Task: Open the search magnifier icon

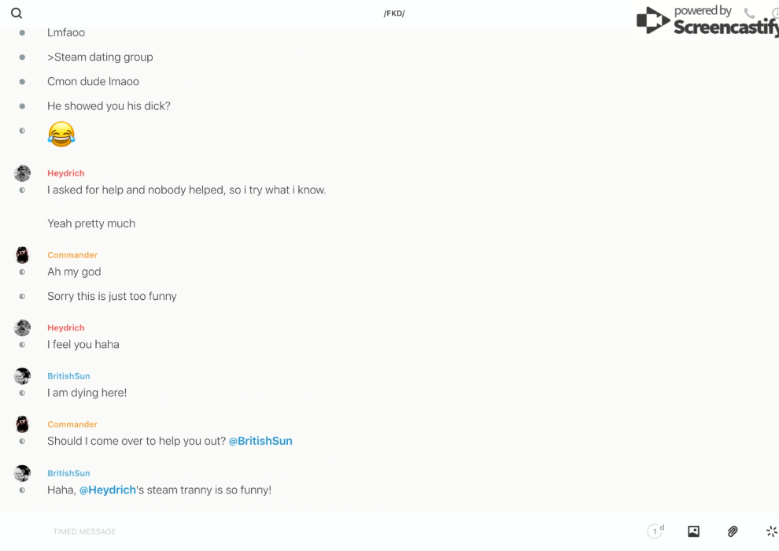Action: pos(17,13)
